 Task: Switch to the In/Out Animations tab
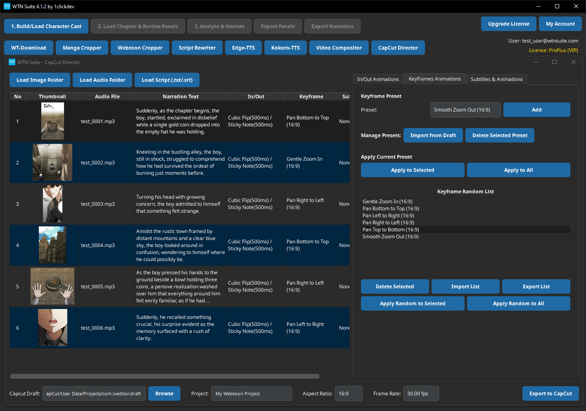(378, 78)
